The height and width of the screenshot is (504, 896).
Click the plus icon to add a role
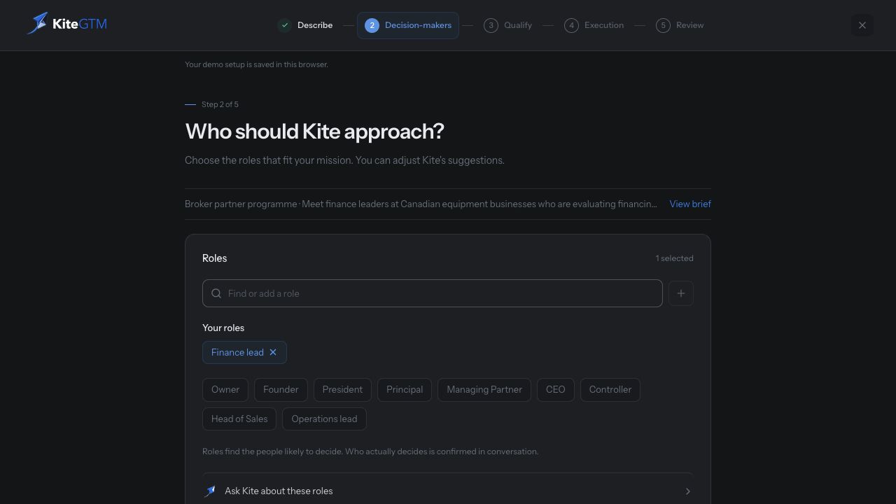click(681, 293)
